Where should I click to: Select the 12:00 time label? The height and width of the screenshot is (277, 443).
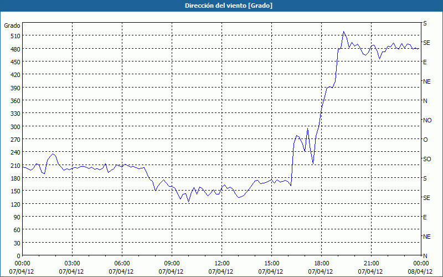point(222,264)
